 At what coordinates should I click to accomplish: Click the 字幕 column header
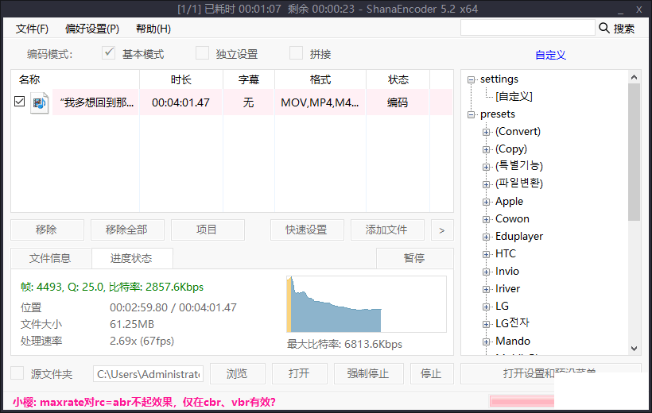tap(249, 79)
